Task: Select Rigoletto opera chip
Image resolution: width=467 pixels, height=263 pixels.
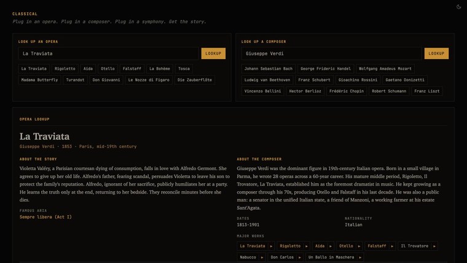Action: pyautogui.click(x=65, y=69)
